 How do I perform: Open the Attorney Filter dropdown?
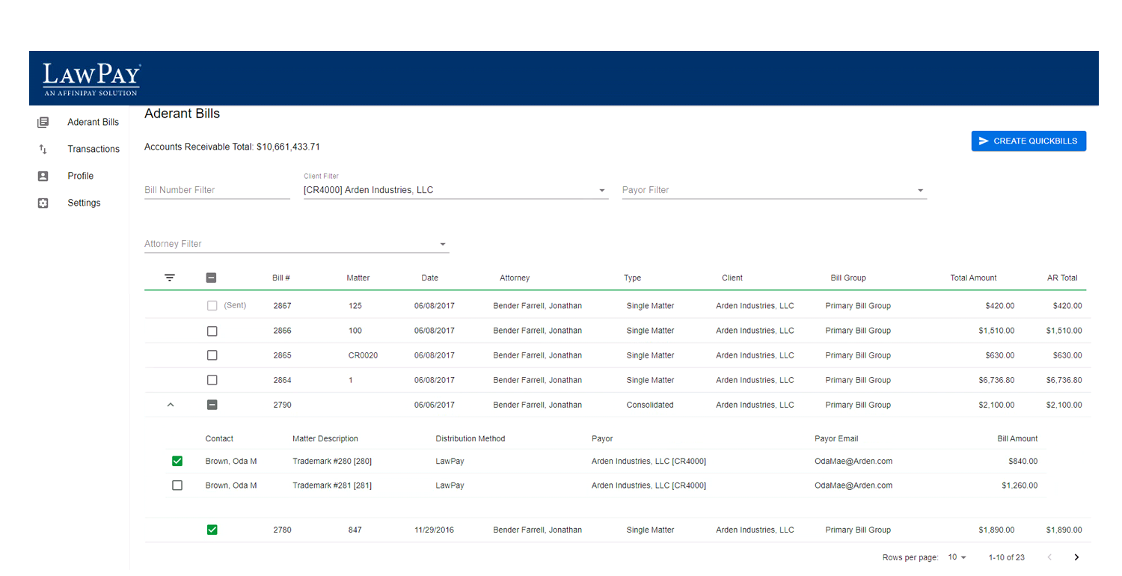tap(442, 245)
